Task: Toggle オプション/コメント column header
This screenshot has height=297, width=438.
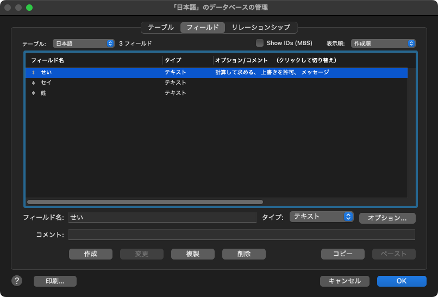Action: point(276,60)
